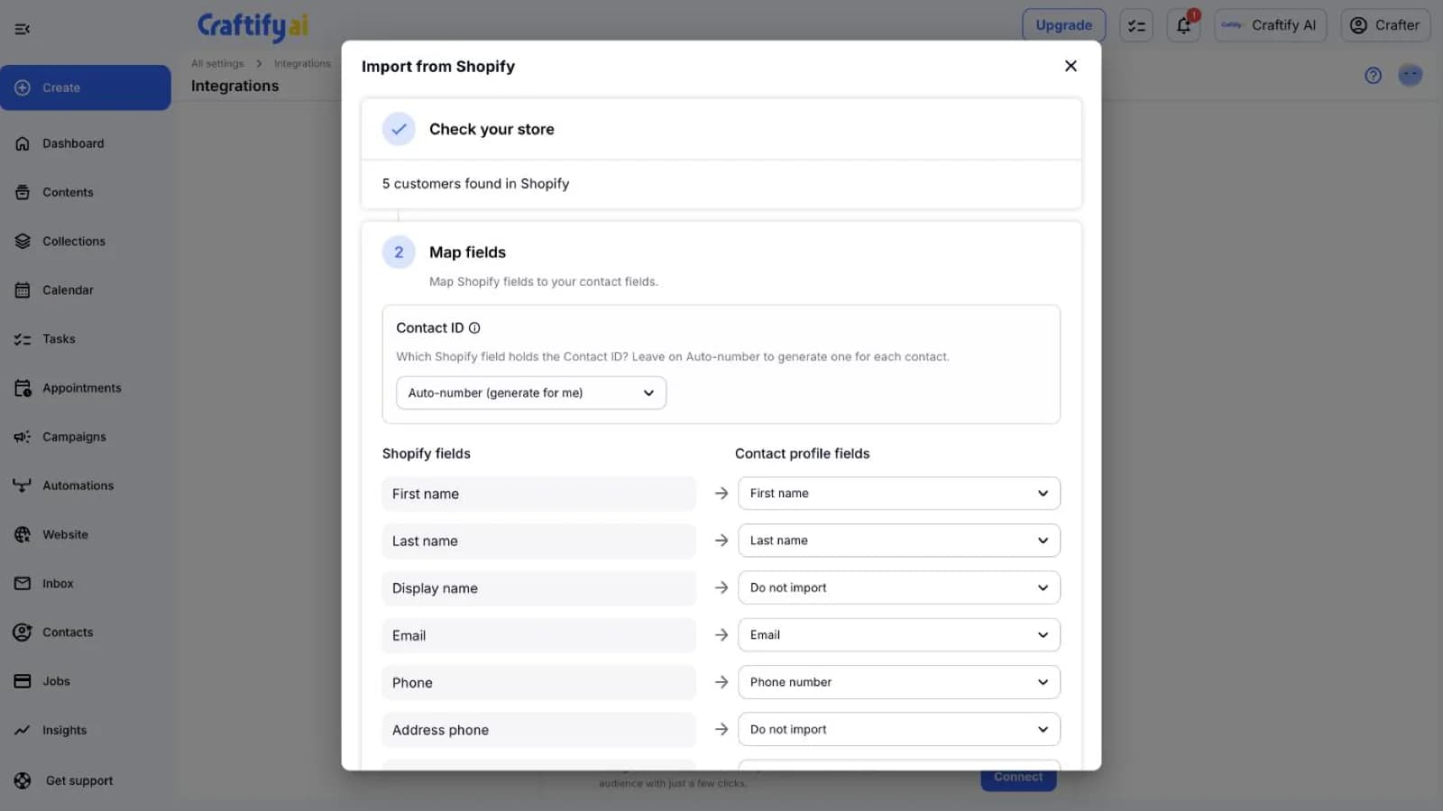This screenshot has height=811, width=1443.
Task: Click the Contact ID info icon
Action: (x=474, y=328)
